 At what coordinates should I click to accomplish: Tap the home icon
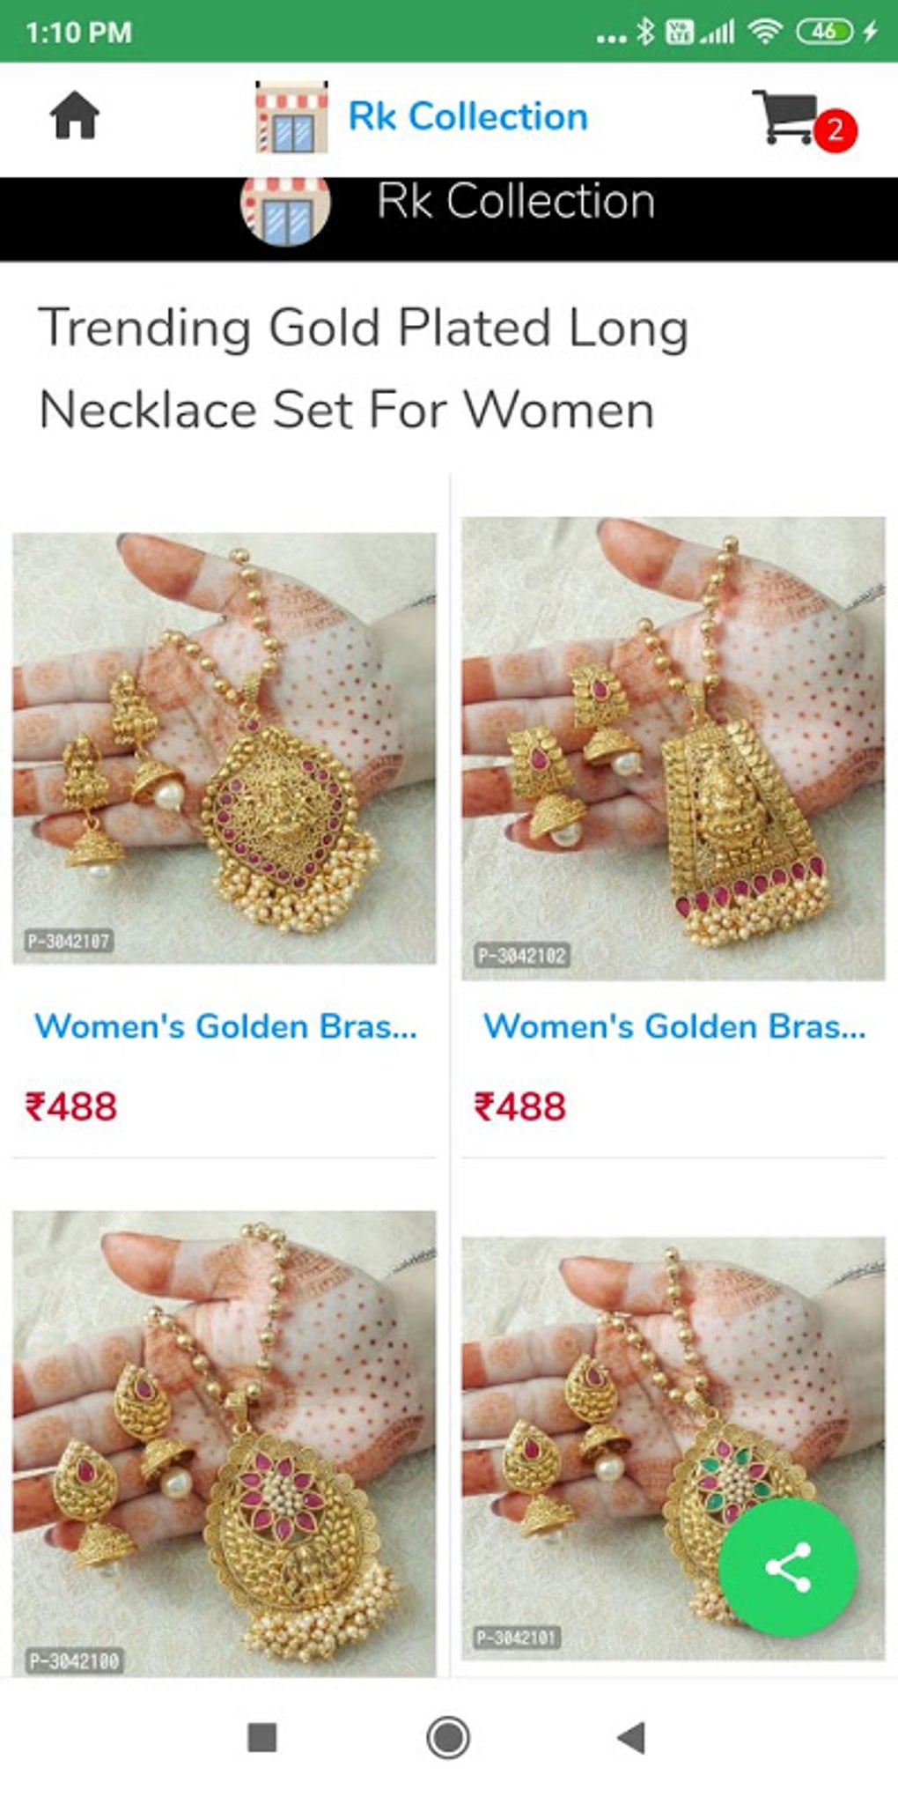(x=75, y=115)
